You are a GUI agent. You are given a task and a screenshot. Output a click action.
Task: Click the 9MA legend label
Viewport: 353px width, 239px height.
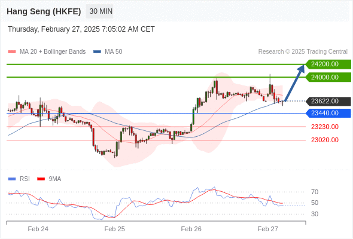(55, 179)
